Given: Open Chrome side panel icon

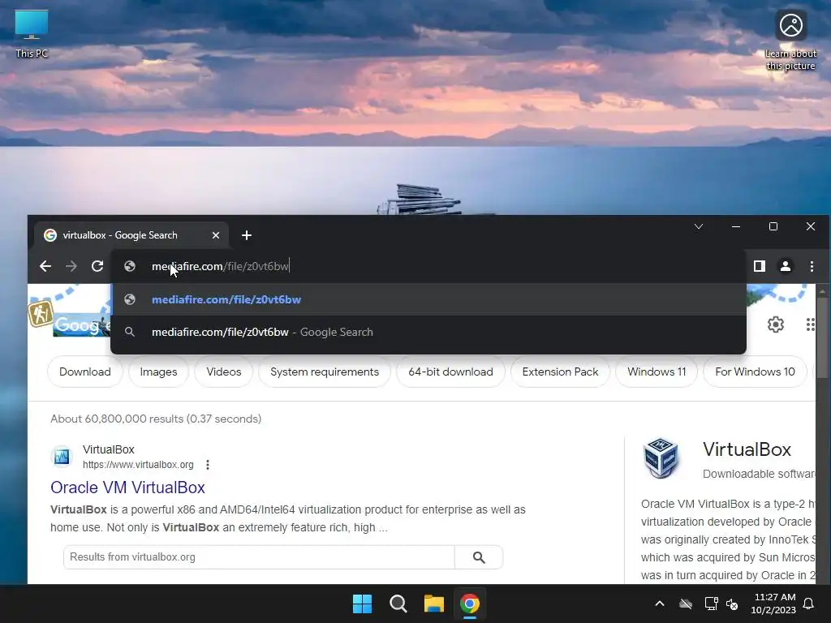Looking at the screenshot, I should (x=760, y=266).
